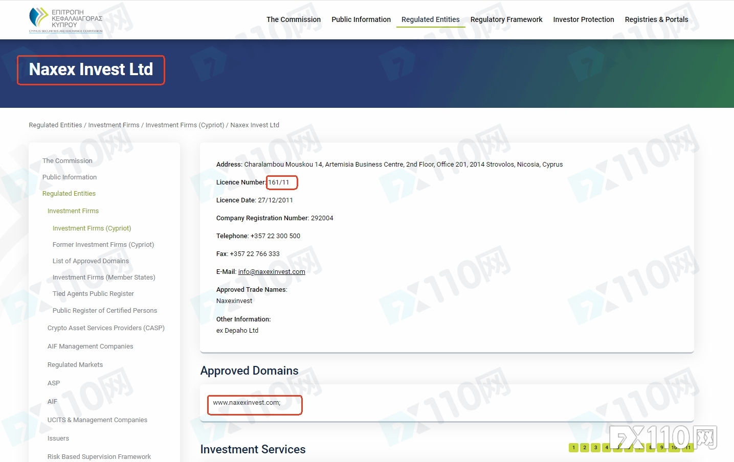Select The Commission in sidebar
Screen dimensions: 734x462
tap(68, 161)
